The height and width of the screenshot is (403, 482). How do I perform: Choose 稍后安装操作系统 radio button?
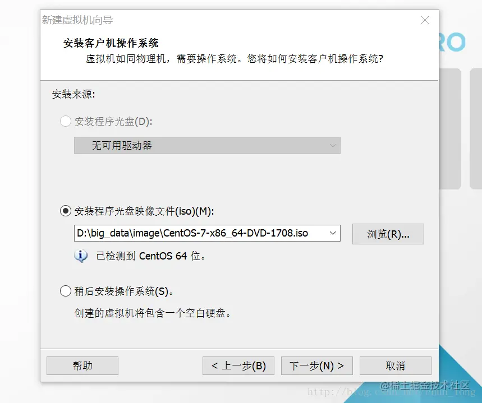[66, 291]
